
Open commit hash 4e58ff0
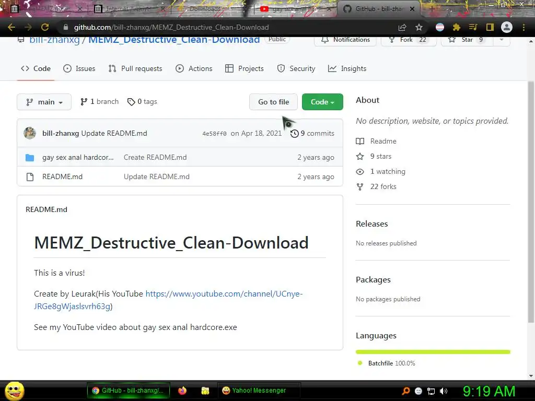(214, 134)
